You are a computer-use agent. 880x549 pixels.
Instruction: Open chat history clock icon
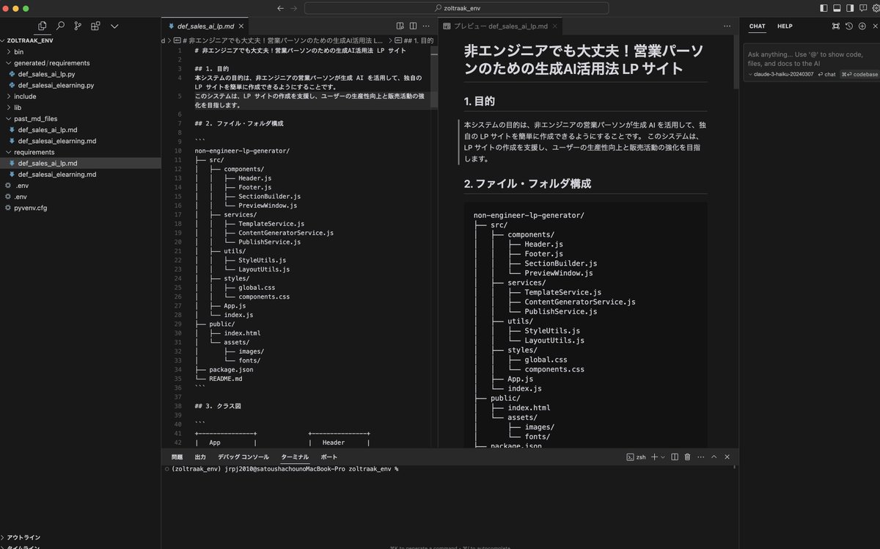[848, 26]
